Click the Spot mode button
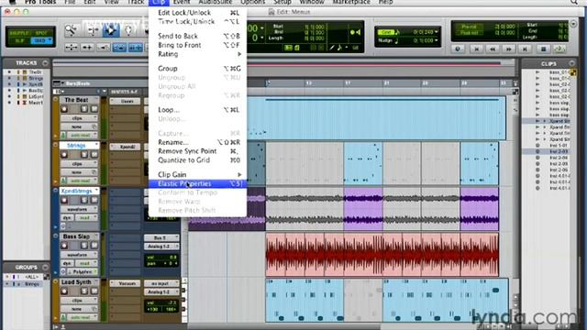The width and height of the screenshot is (587, 330). click(x=42, y=33)
